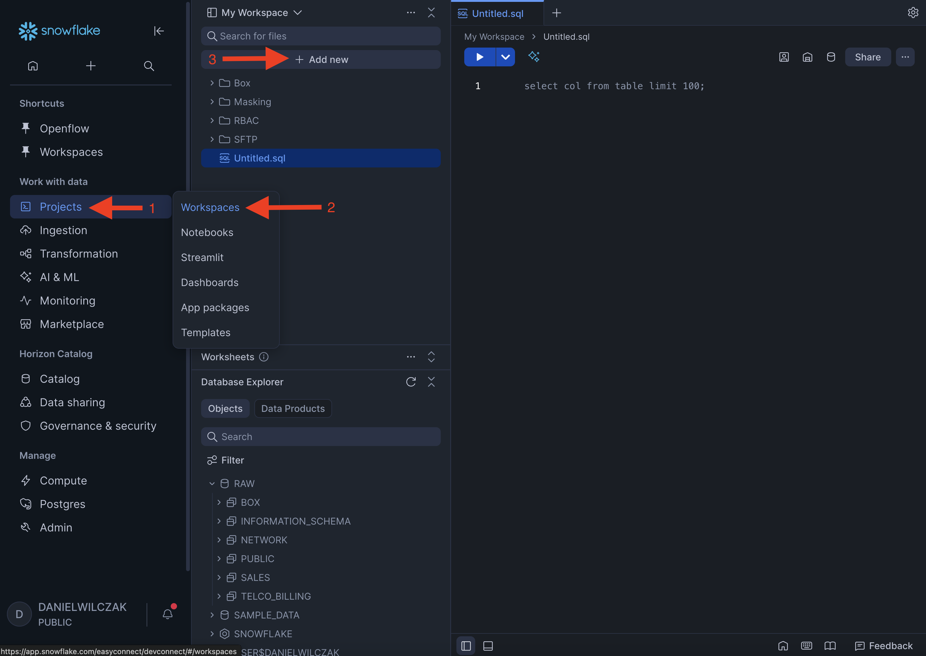Open the notifications bell icon
Image resolution: width=926 pixels, height=656 pixels.
point(168,614)
